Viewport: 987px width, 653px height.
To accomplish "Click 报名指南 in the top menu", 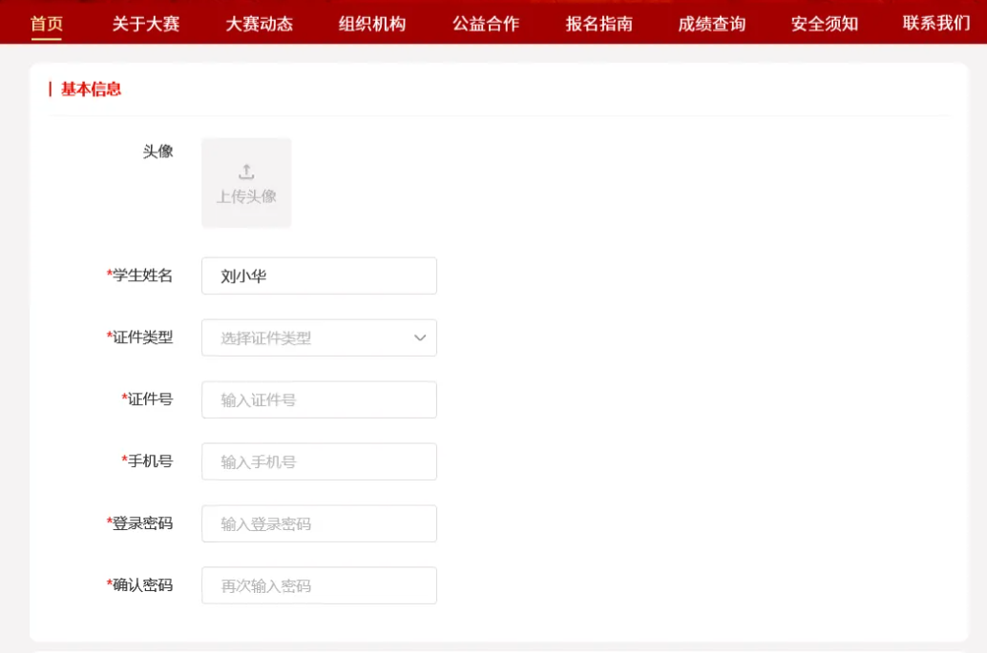I will click(x=598, y=24).
